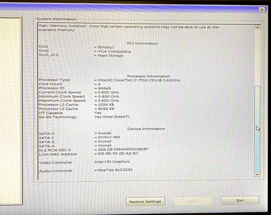Click the greyed-out Apply button
This screenshot has height=215, width=271.
[193, 201]
